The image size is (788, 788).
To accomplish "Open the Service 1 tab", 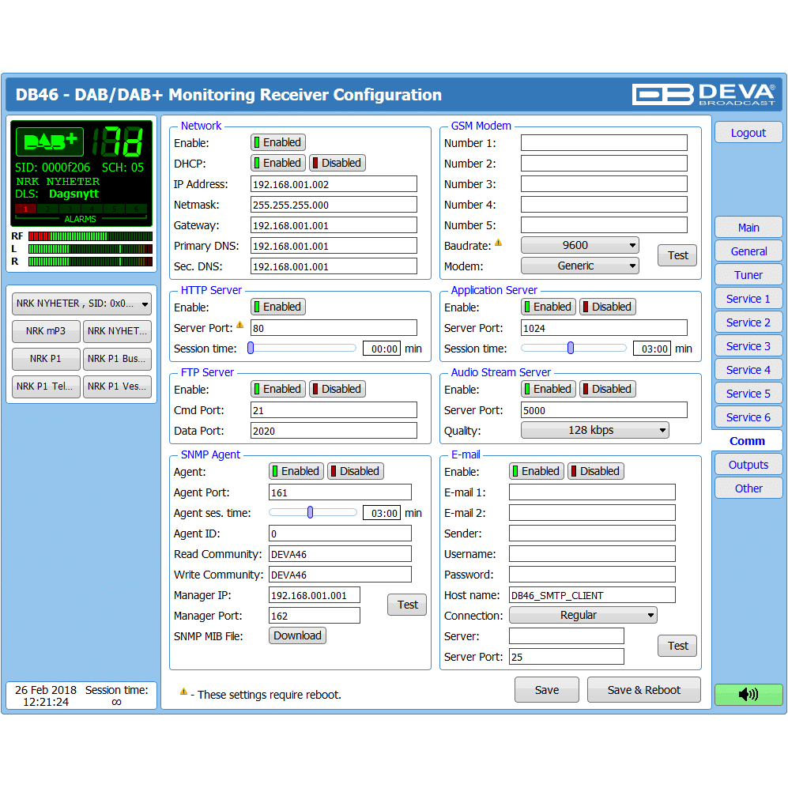I will coord(748,299).
